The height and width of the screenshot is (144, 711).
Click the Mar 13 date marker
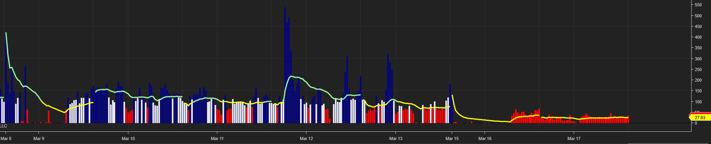click(396, 138)
